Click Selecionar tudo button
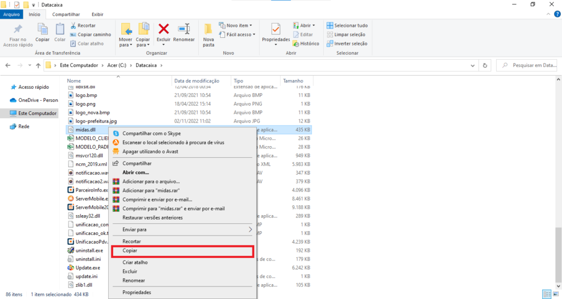Image resolution: width=562 pixels, height=299 pixels. point(347,25)
